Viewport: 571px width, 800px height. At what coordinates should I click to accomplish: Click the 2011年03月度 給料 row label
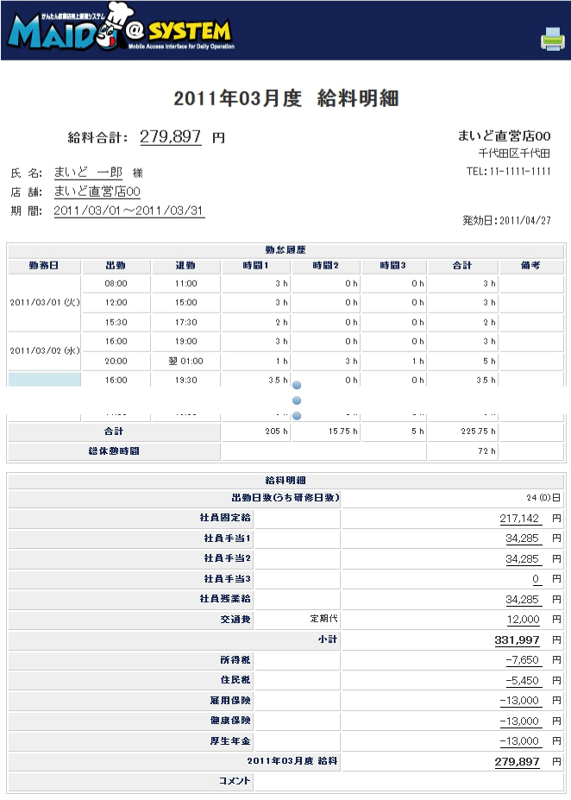(292, 761)
